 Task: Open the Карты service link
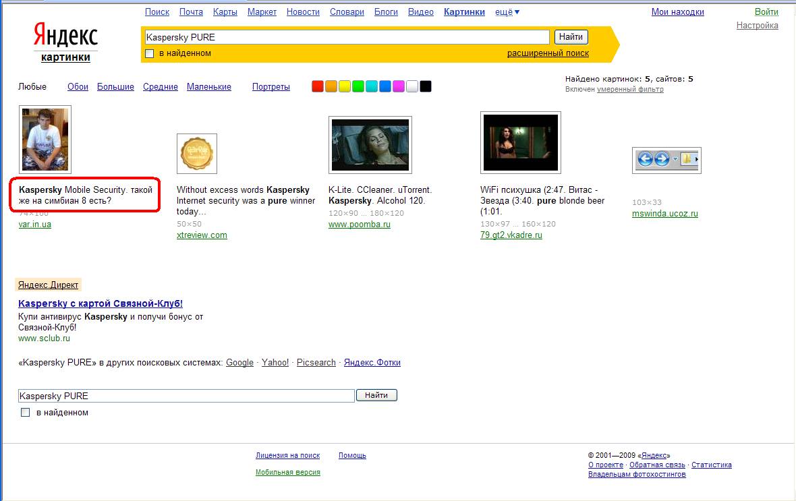(225, 11)
